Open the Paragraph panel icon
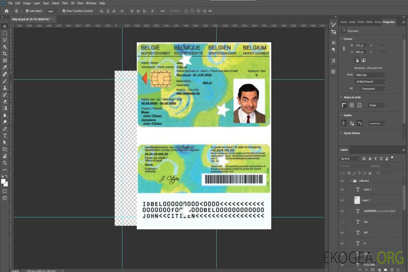The image size is (408, 272). coord(333,50)
